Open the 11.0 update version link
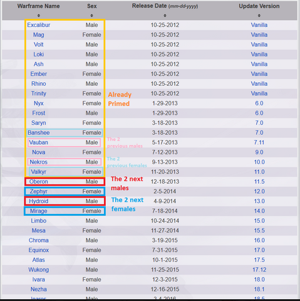Image resolution: width=300 pixels, height=301 pixels. pyautogui.click(x=259, y=172)
